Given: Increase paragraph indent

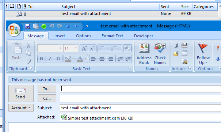Looking at the screenshot, I should click(x=128, y=59).
